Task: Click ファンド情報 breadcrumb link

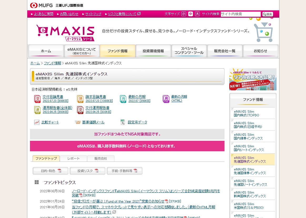Action: [53, 63]
